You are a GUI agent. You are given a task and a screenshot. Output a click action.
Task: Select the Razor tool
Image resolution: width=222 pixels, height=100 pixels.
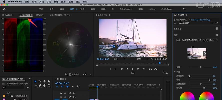pos(49,81)
